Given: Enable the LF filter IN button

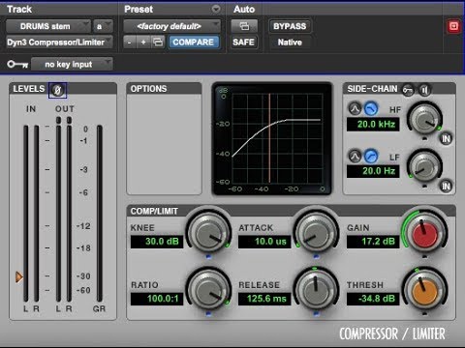Looking at the screenshot, I should pyautogui.click(x=446, y=186).
